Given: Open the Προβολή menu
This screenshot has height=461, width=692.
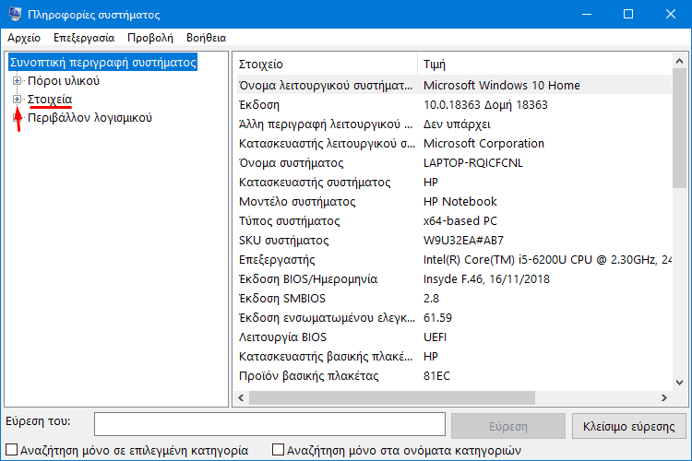Looking at the screenshot, I should click(x=150, y=38).
